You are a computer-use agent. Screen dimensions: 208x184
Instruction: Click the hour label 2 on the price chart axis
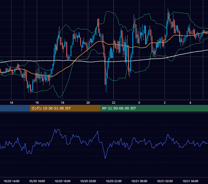tap(165, 103)
